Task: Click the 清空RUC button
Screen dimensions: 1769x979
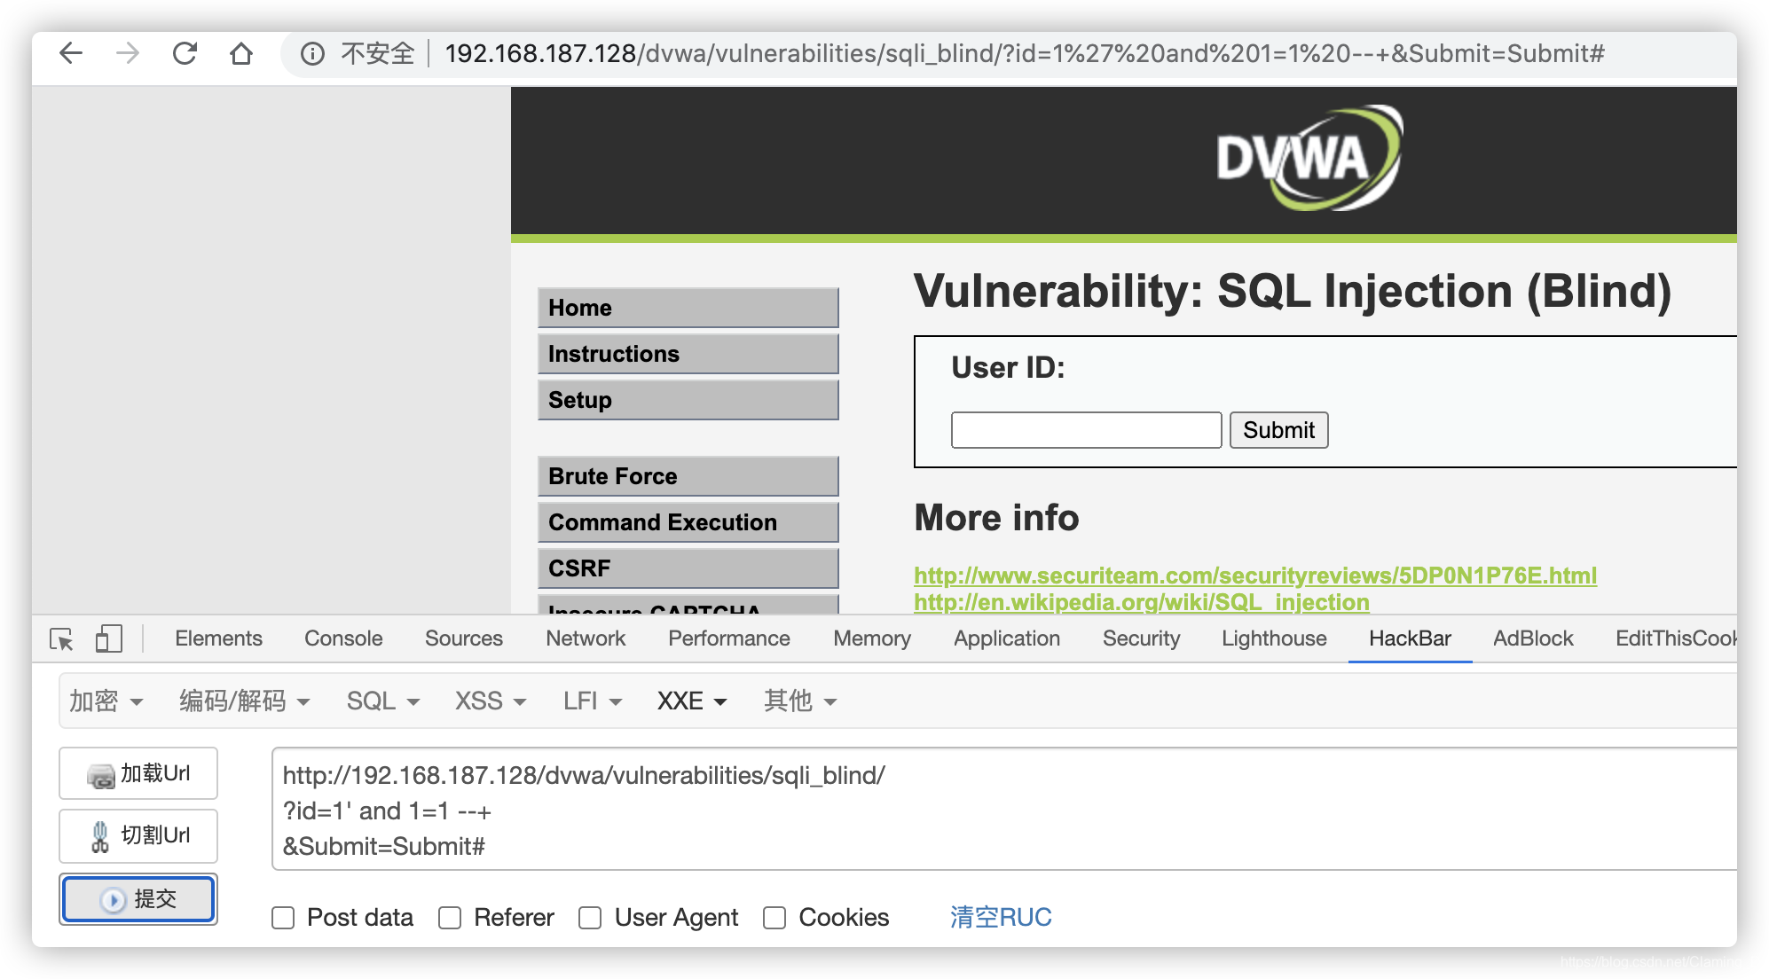Action: pyautogui.click(x=1001, y=918)
